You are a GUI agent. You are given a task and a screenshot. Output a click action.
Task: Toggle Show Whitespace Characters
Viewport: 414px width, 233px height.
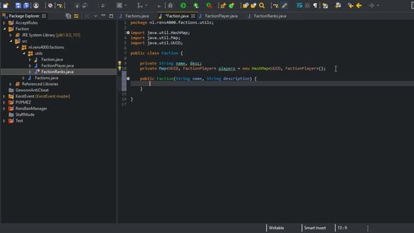coord(315,6)
